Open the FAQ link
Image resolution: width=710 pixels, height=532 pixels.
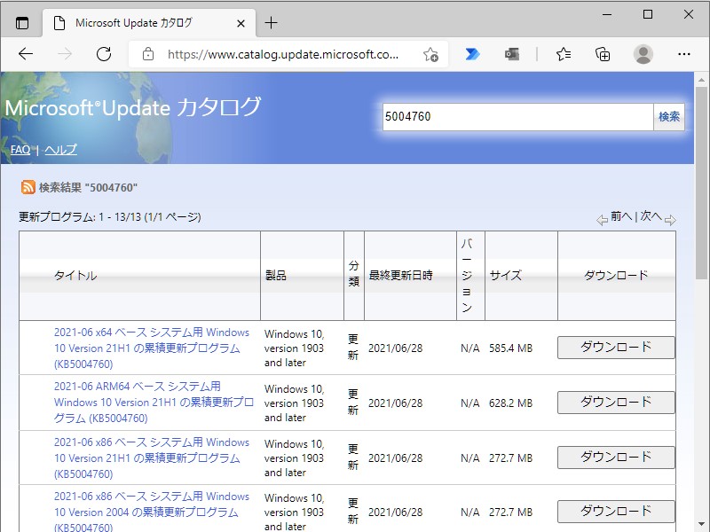tap(20, 149)
